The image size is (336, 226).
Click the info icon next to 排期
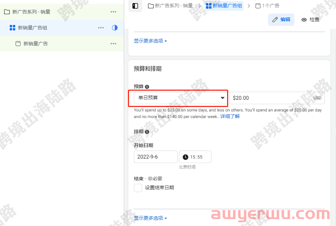147,132
